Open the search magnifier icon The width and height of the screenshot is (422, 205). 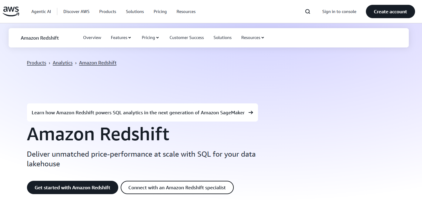point(308,11)
